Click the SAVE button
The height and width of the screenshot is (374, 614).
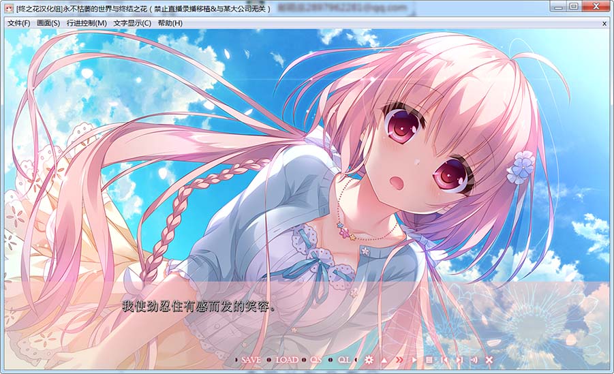(251, 360)
